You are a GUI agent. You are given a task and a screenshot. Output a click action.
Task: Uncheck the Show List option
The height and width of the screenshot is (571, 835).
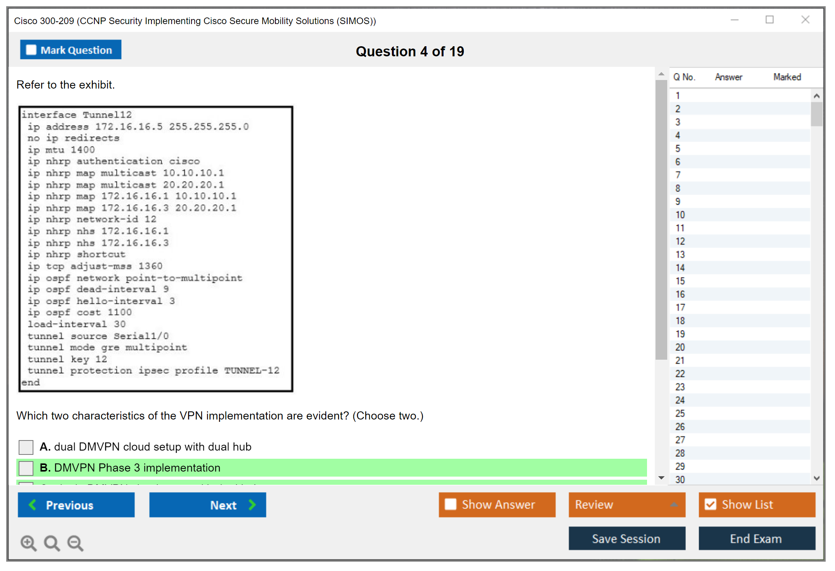(x=710, y=504)
